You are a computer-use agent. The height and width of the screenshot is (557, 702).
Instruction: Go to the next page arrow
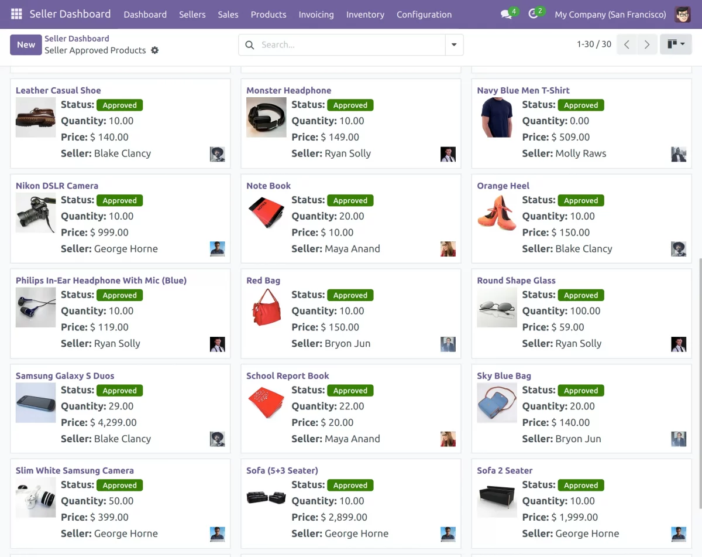(x=646, y=45)
